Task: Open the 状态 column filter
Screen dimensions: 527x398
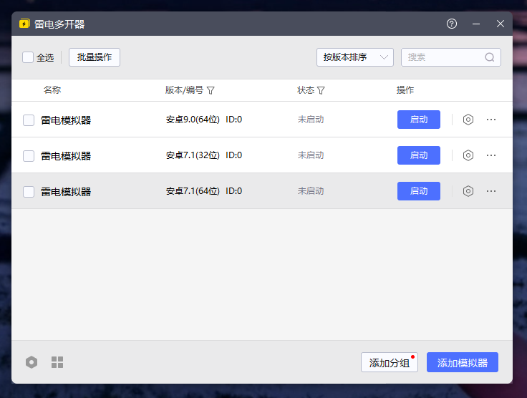Action: tap(321, 91)
